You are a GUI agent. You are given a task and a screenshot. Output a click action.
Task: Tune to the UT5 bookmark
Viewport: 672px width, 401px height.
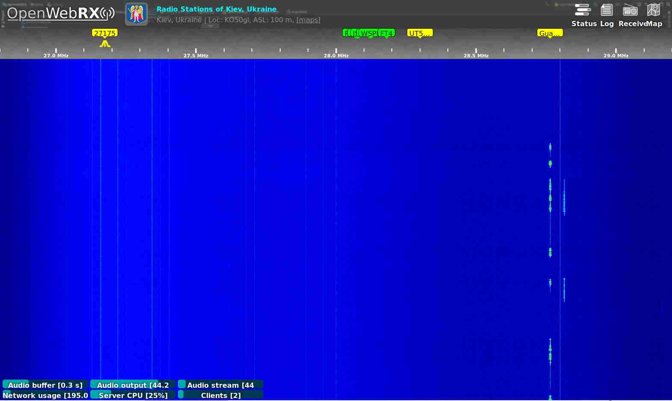(420, 33)
